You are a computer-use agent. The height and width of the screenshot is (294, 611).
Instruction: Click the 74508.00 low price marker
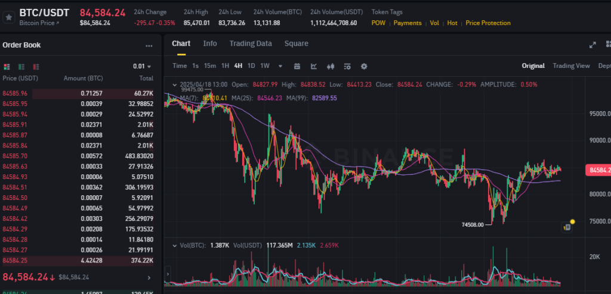(473, 224)
